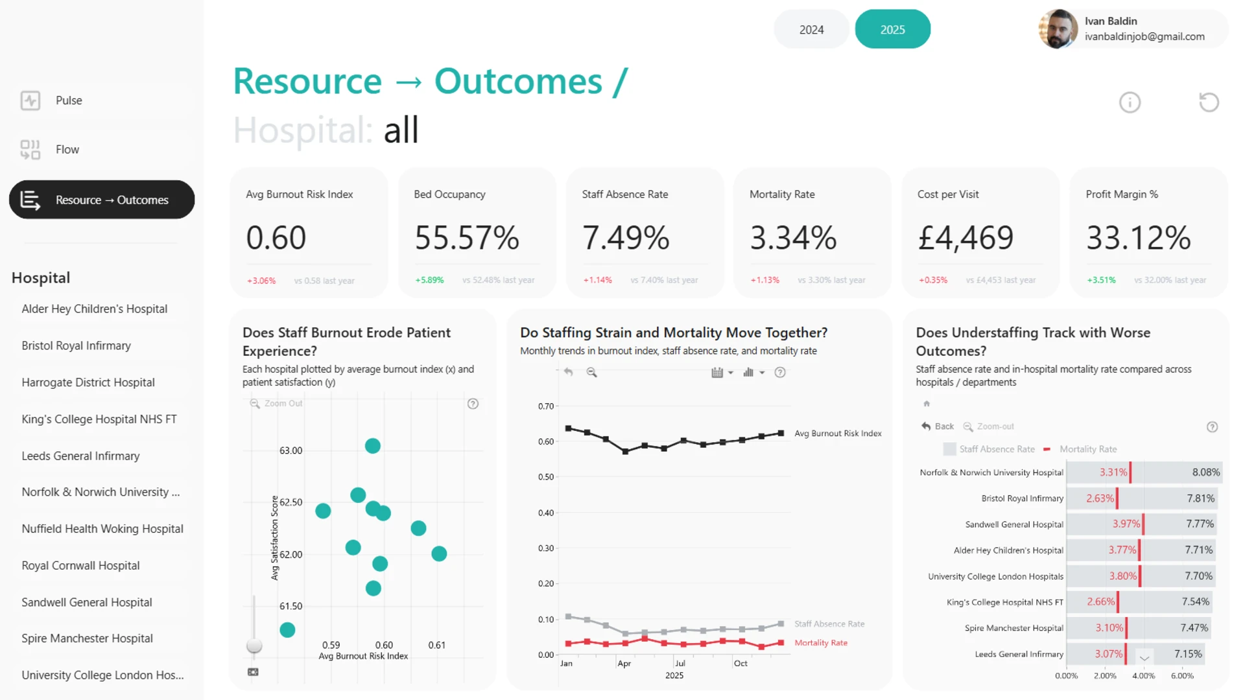Click the small icon below scatter chart slider

click(x=254, y=672)
